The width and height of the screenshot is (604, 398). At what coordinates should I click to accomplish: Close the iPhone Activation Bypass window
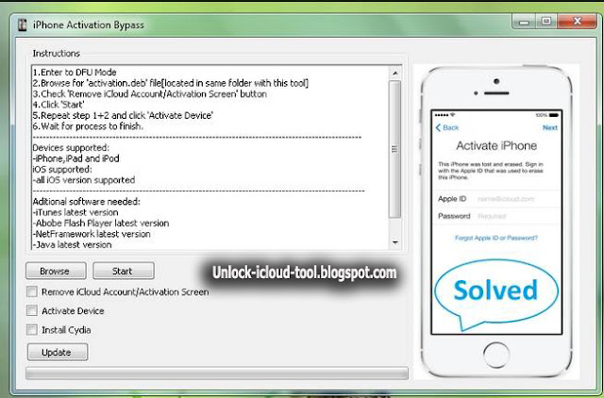pyautogui.click(x=577, y=21)
